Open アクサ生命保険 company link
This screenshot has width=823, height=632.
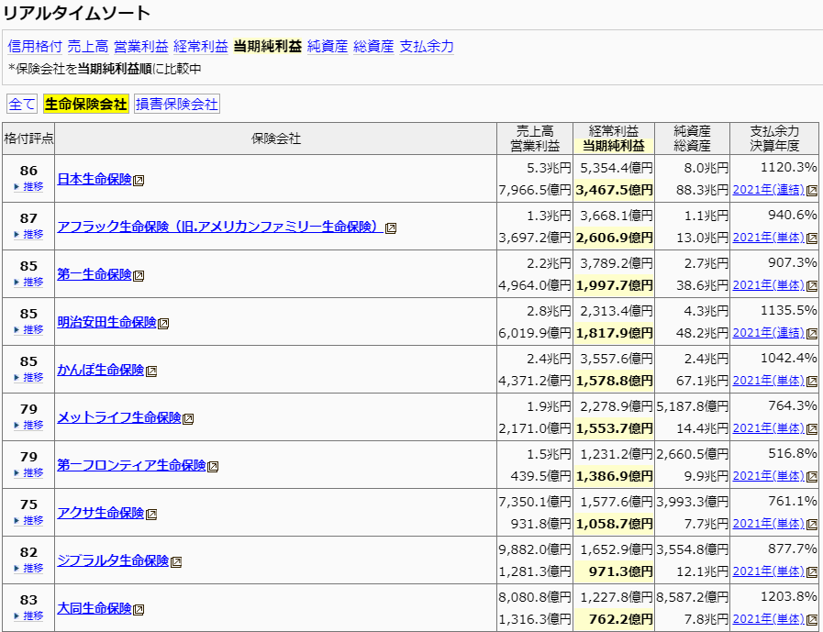[101, 514]
